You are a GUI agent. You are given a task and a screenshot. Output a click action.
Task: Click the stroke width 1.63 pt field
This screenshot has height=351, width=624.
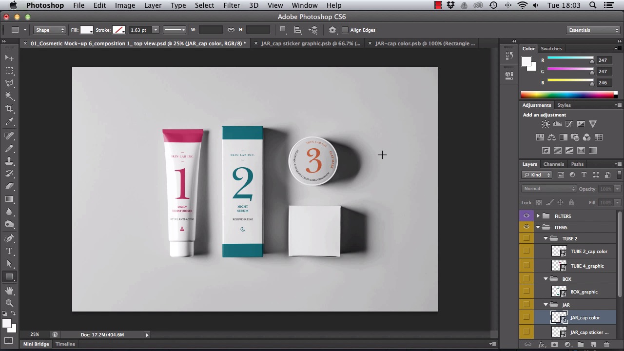pyautogui.click(x=140, y=30)
